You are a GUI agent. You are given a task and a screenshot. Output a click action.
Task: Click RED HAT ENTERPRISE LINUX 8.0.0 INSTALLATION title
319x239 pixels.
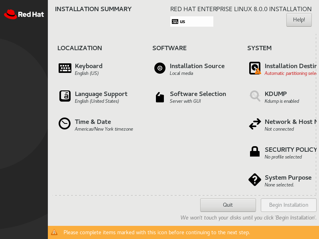[x=241, y=9]
